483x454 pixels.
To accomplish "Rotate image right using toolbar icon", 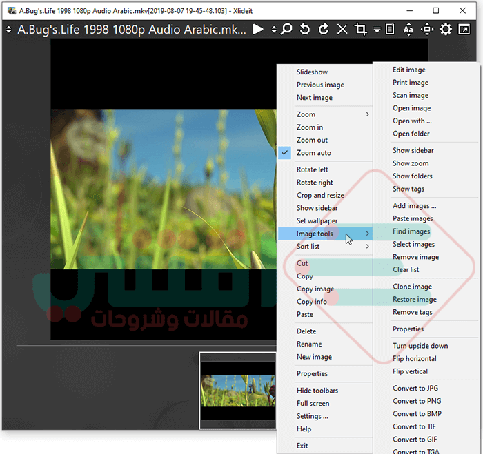I will [x=324, y=30].
